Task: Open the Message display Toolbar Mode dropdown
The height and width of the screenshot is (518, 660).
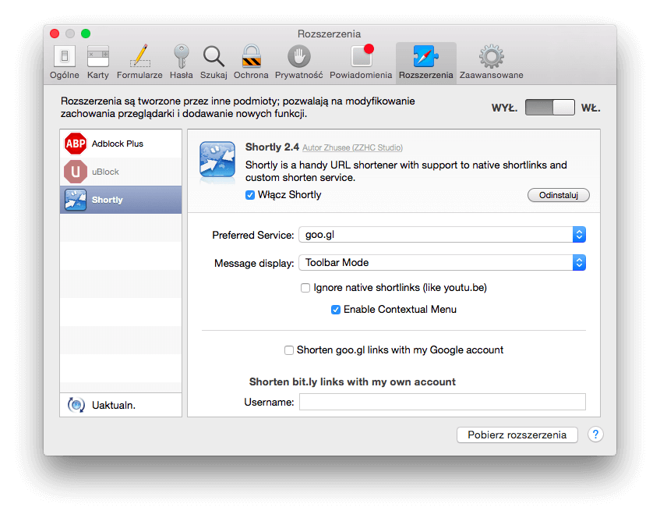Action: [x=442, y=263]
